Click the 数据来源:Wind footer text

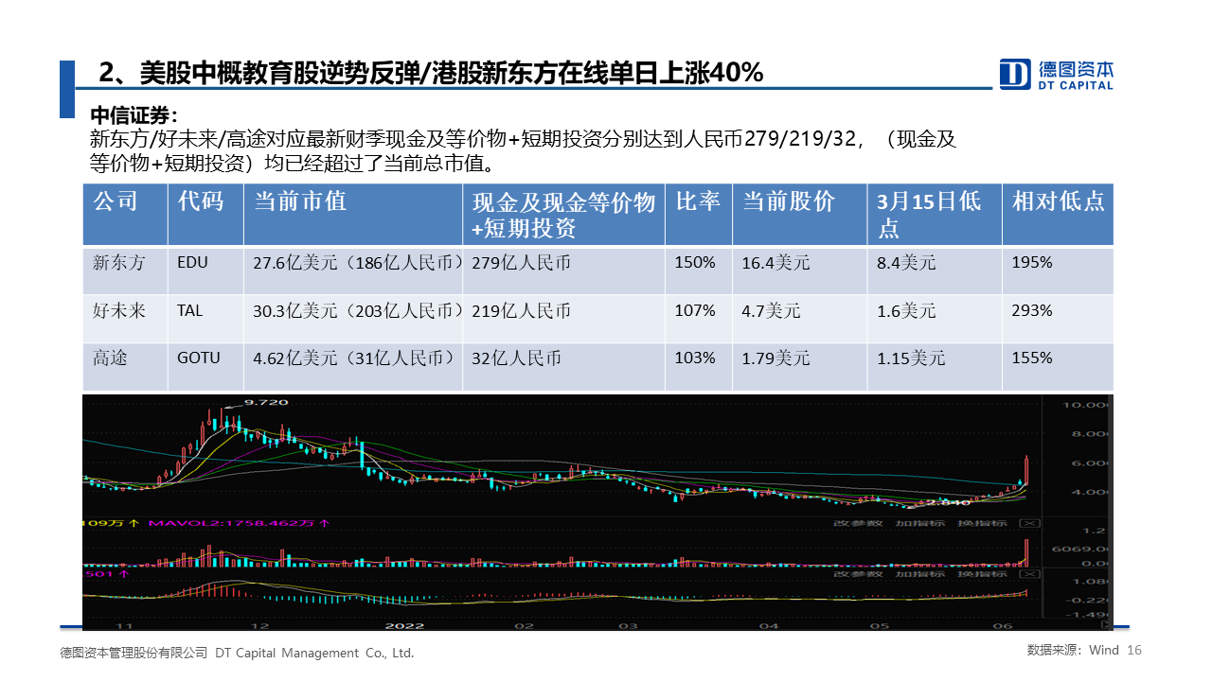pos(1073,651)
